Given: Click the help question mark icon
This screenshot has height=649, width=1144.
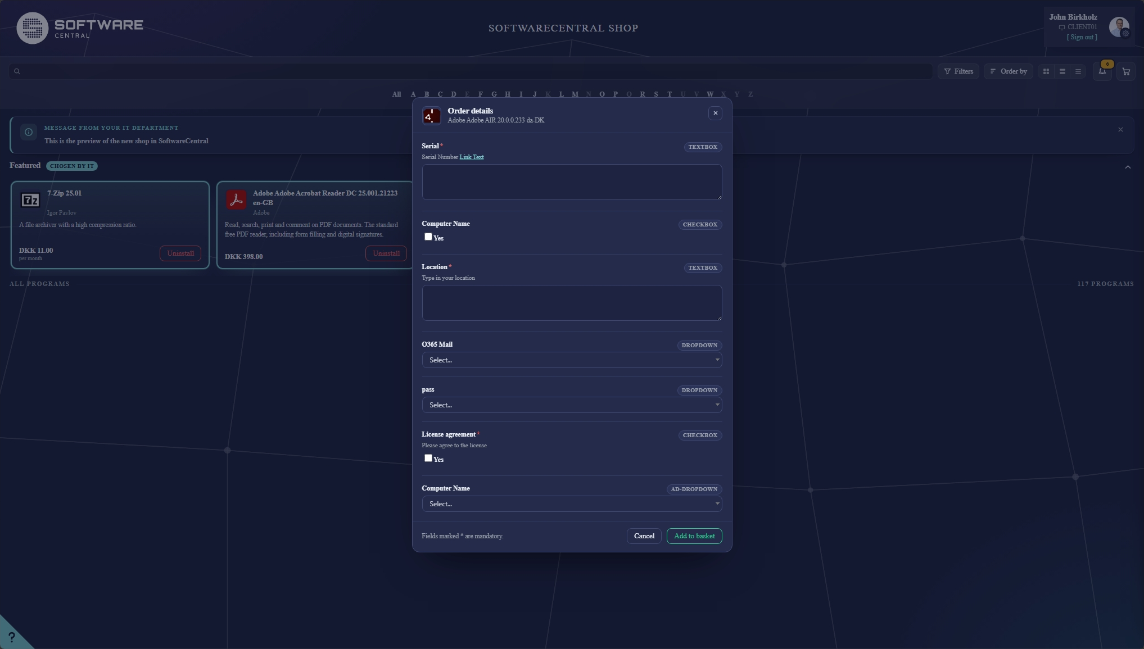Looking at the screenshot, I should click(x=11, y=637).
